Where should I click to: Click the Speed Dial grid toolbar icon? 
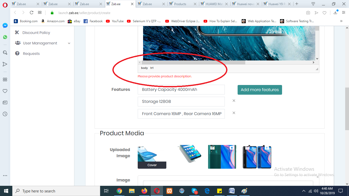[x=40, y=13]
